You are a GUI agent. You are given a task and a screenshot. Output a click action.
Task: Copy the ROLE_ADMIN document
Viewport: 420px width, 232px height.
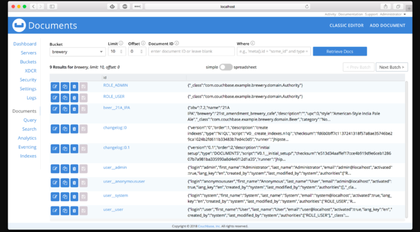click(65, 87)
